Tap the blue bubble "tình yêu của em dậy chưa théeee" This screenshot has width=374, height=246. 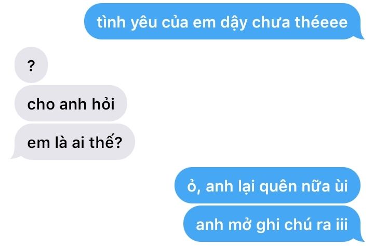click(224, 21)
